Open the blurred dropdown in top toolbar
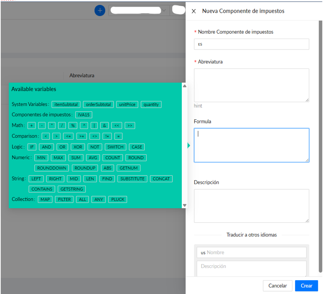This screenshot has height=294, width=323. 139,10
